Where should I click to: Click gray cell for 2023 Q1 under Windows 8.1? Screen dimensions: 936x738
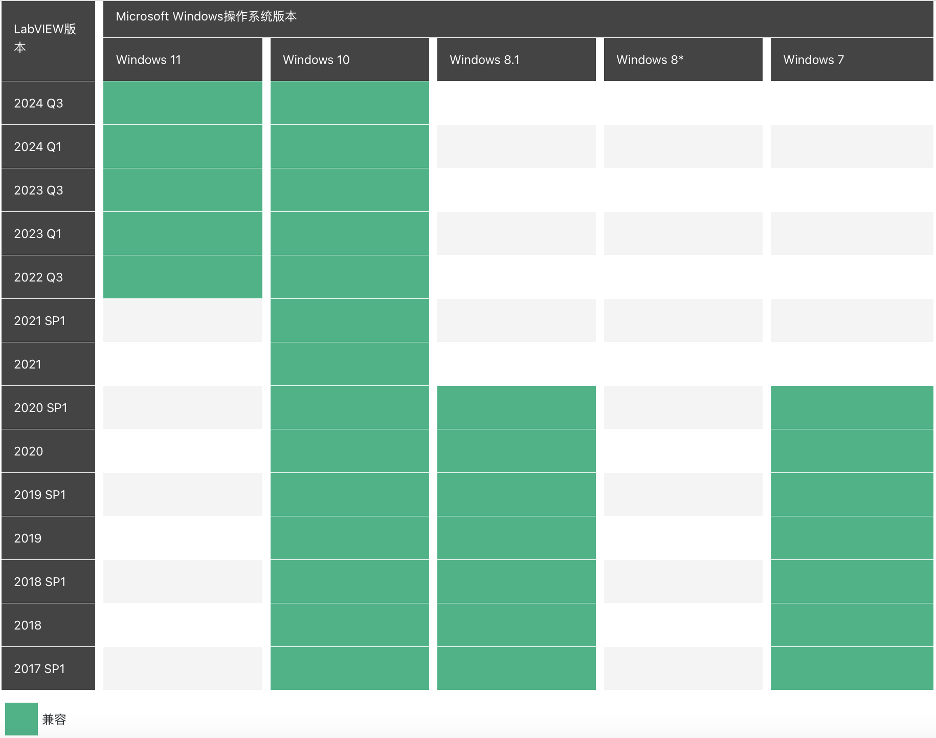(517, 233)
